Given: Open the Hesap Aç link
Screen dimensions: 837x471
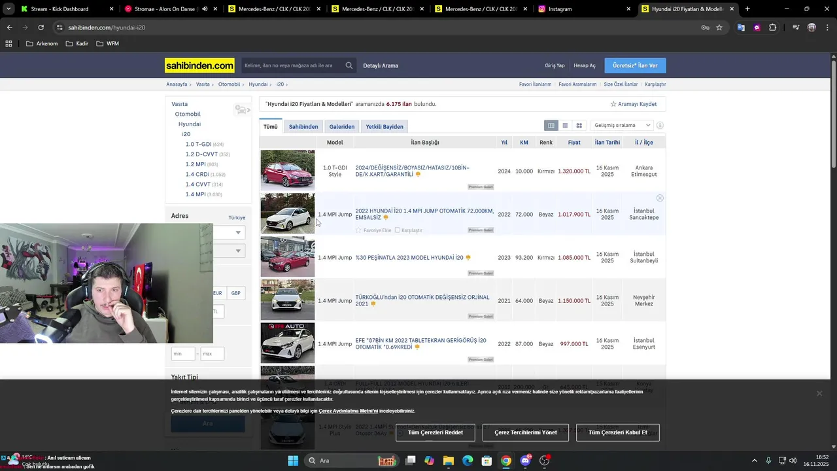Looking at the screenshot, I should tap(585, 65).
